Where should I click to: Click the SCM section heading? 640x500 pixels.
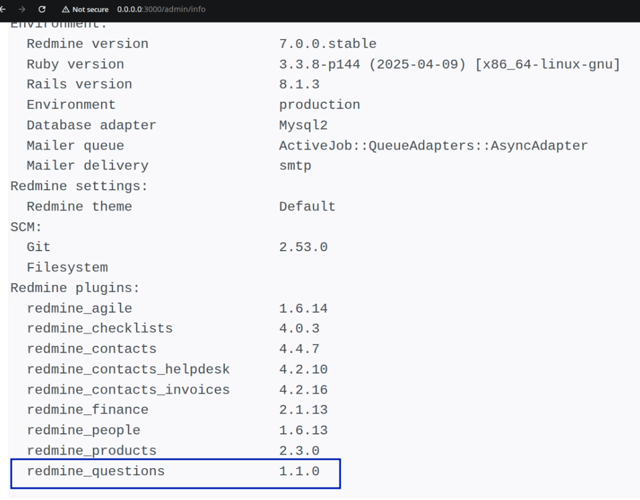(x=26, y=227)
